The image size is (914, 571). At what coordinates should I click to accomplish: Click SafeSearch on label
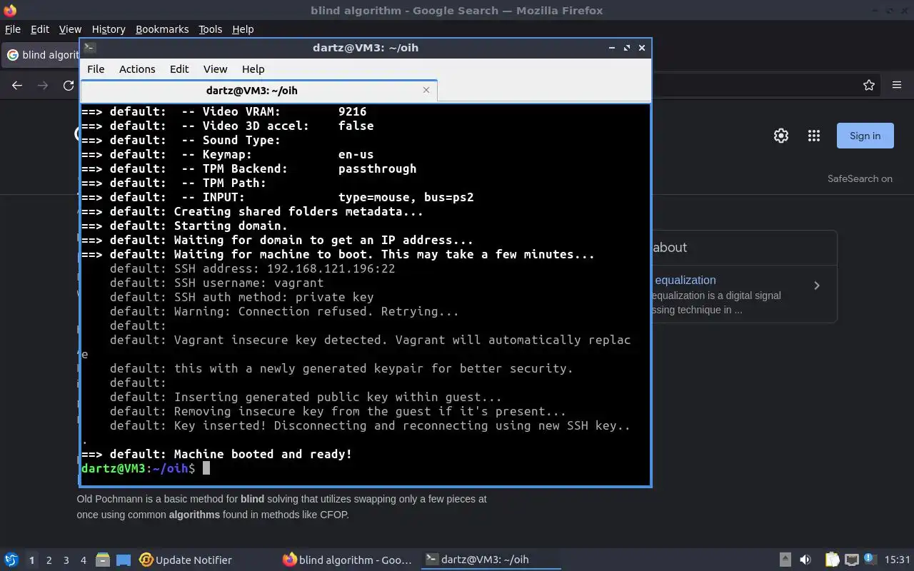[860, 178]
